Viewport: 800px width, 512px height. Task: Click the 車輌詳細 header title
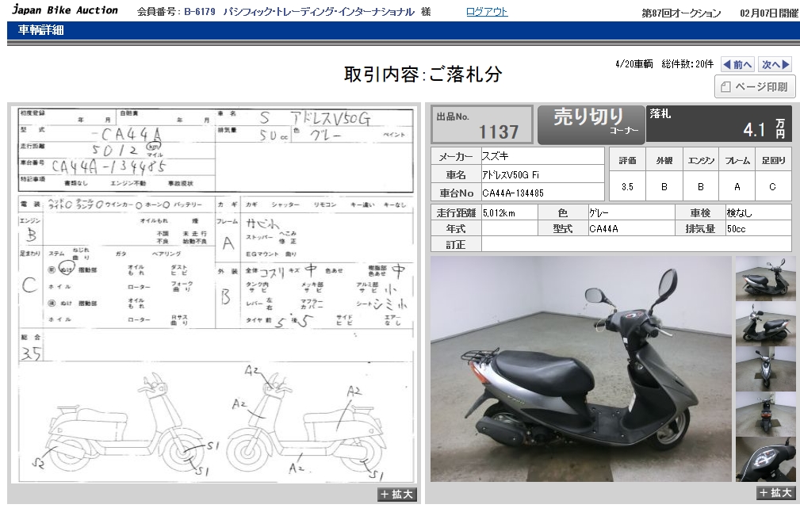40,30
